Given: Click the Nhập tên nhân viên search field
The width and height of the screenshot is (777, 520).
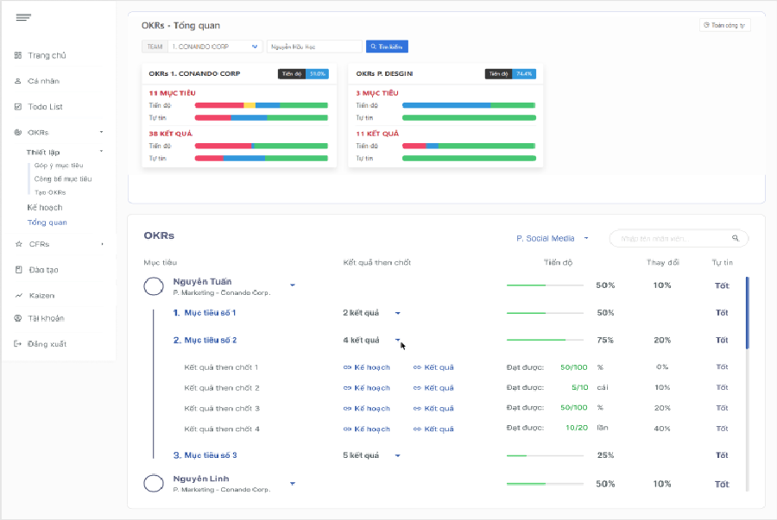Looking at the screenshot, I should (x=670, y=238).
